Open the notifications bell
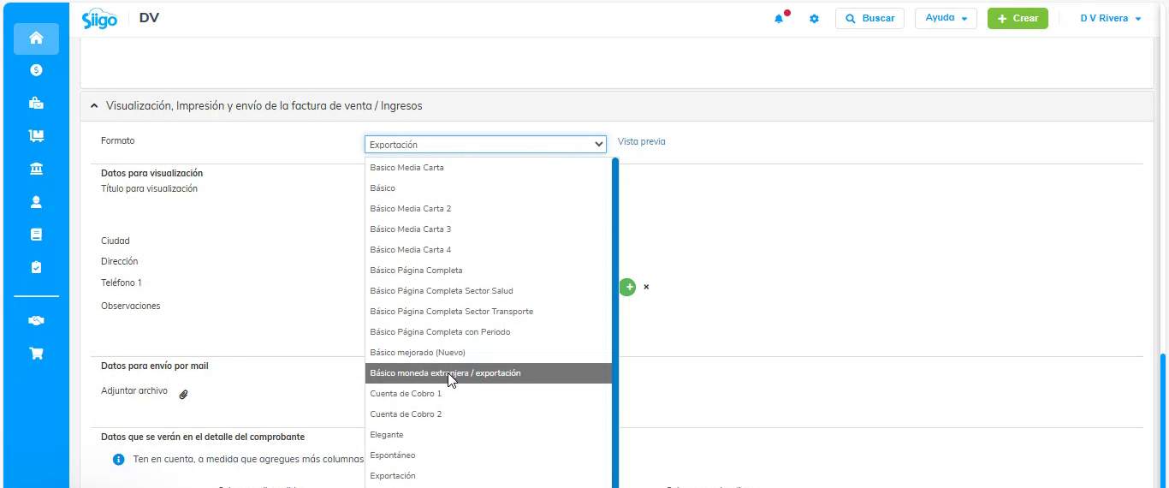This screenshot has width=1169, height=488. pyautogui.click(x=780, y=18)
